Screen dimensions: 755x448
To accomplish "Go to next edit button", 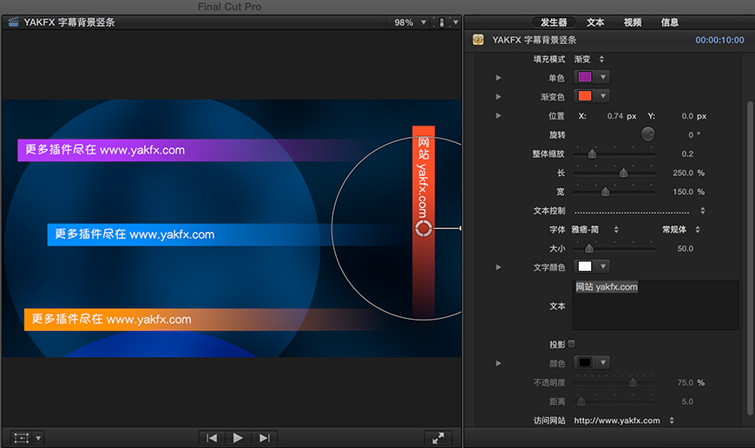I will click(265, 438).
